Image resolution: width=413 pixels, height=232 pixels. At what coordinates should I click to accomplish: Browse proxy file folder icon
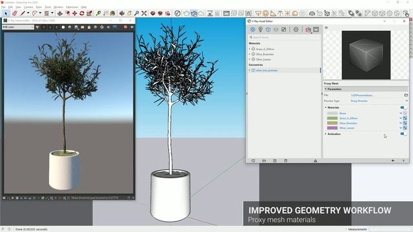coord(406,95)
